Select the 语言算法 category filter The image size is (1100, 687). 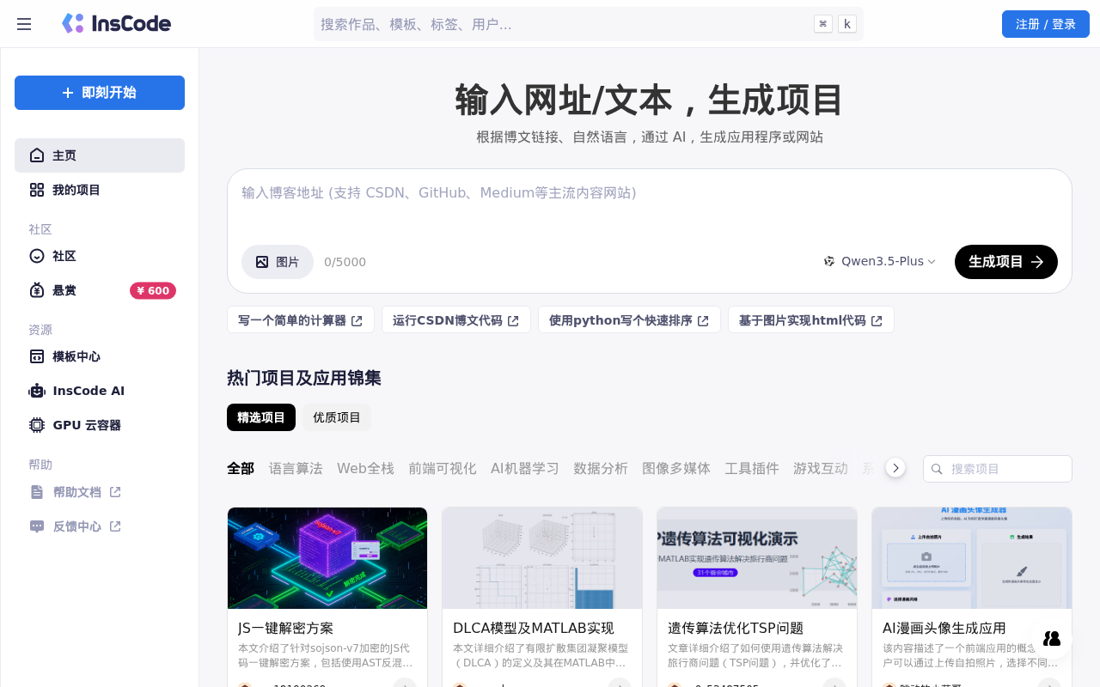click(x=296, y=468)
